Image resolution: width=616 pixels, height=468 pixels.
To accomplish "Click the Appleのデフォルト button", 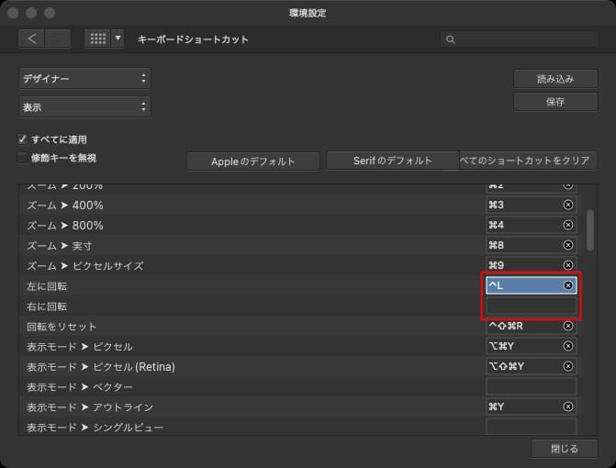I will tap(253, 162).
